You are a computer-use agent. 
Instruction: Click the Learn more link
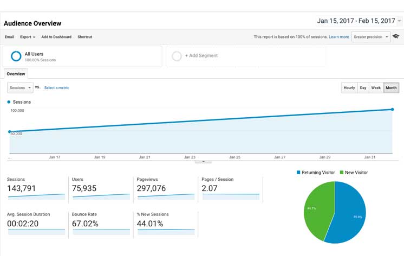pyautogui.click(x=338, y=37)
